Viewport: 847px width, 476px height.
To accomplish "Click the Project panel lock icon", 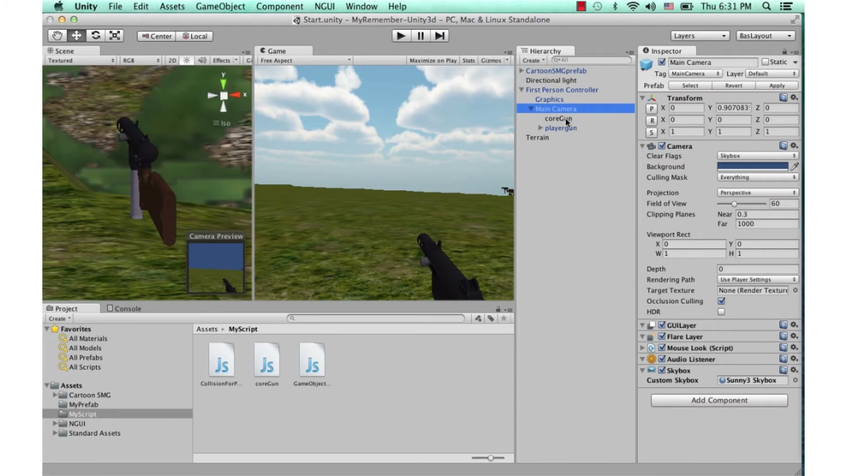I will (x=498, y=309).
